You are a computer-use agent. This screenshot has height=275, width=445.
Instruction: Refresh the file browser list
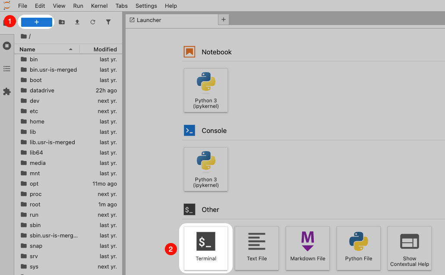click(x=93, y=22)
